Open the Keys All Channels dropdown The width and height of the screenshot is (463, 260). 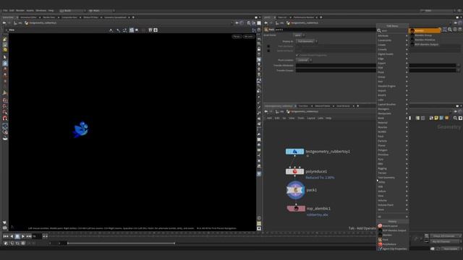446,236
